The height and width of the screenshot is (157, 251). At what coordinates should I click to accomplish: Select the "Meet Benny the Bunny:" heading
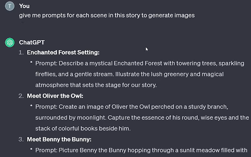59,139
